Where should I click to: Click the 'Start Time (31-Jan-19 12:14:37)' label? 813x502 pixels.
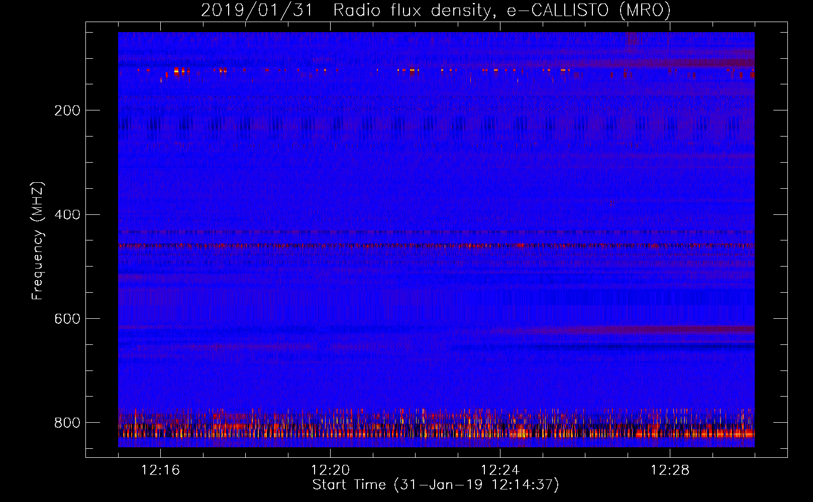[x=436, y=485]
